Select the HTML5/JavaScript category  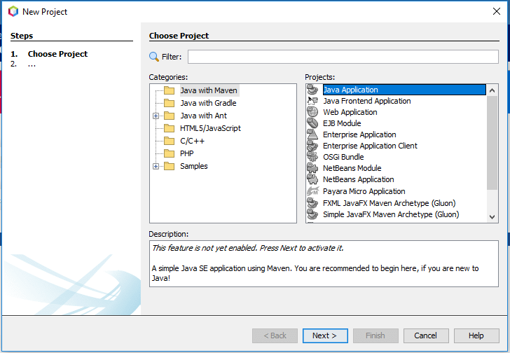click(x=210, y=128)
